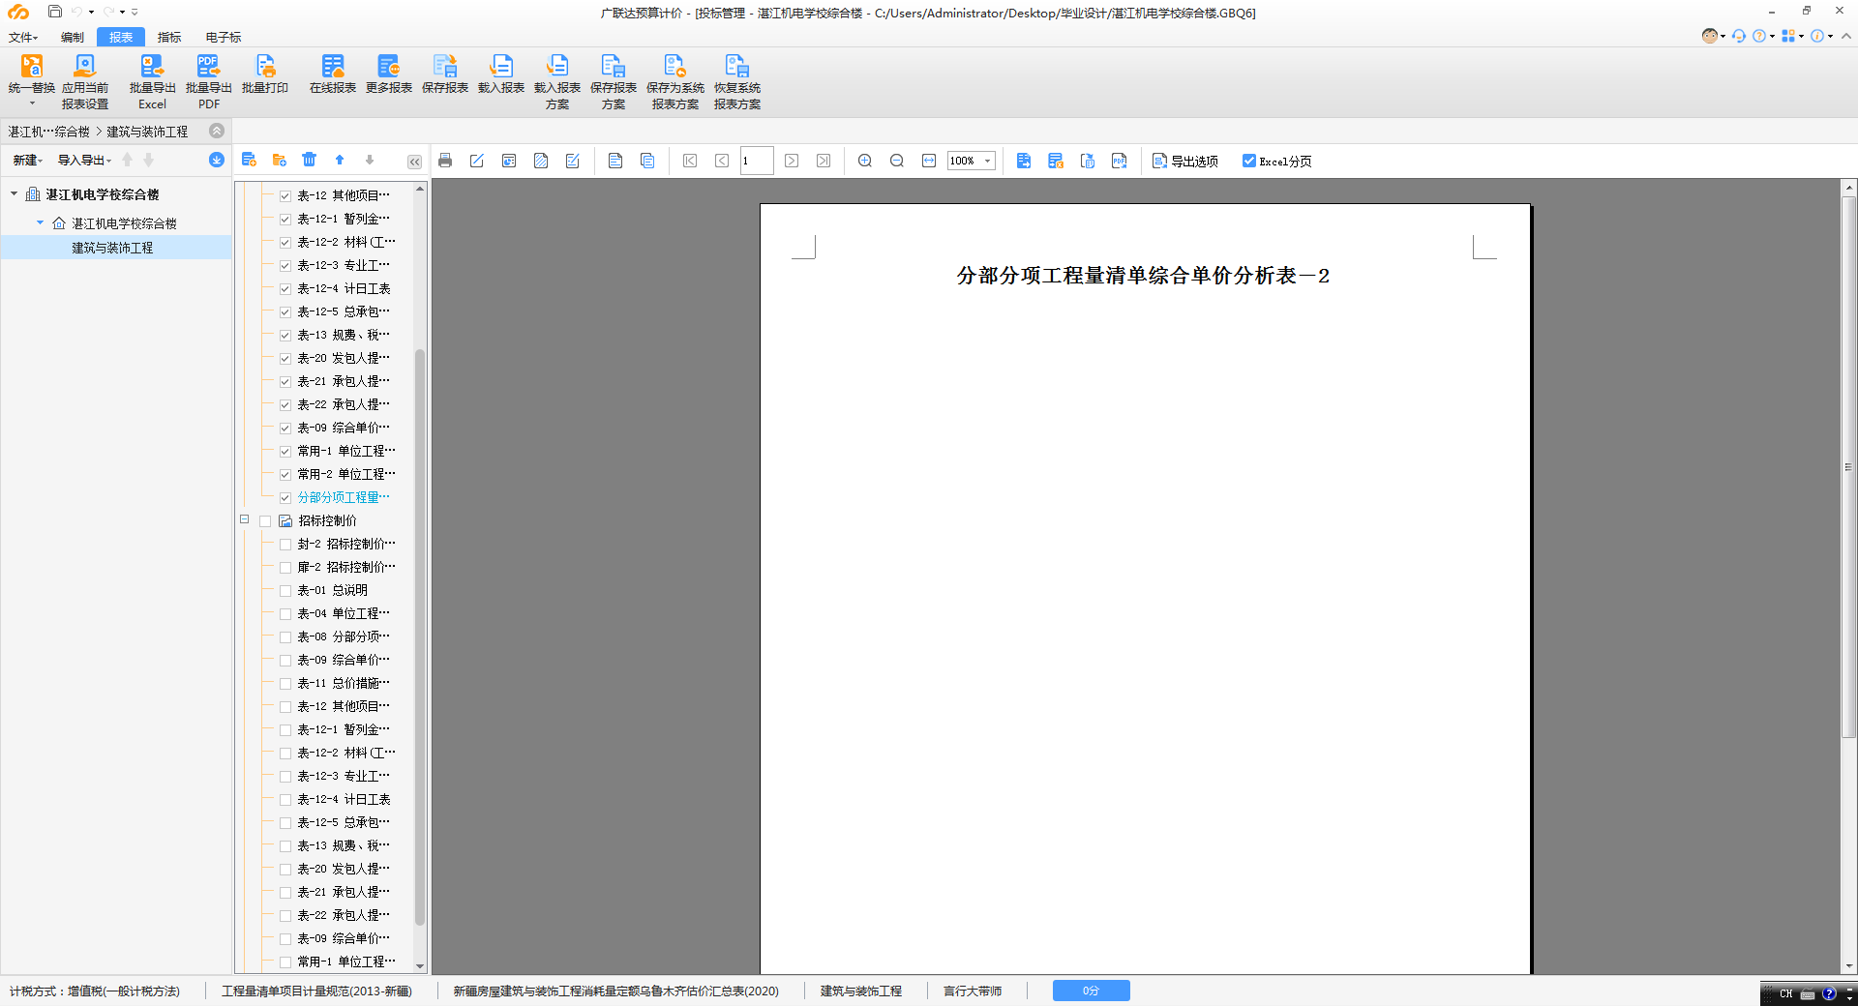The height and width of the screenshot is (1006, 1858).
Task: Toggle the checkbox beside the highlighted 分部分项工程量… row
Action: (285, 497)
